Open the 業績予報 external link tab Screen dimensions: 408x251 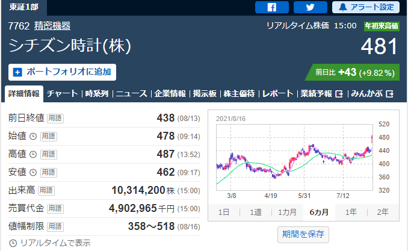click(x=321, y=93)
